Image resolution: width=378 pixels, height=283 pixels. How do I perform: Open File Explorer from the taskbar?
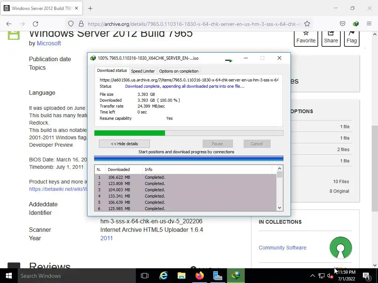tap(181, 276)
